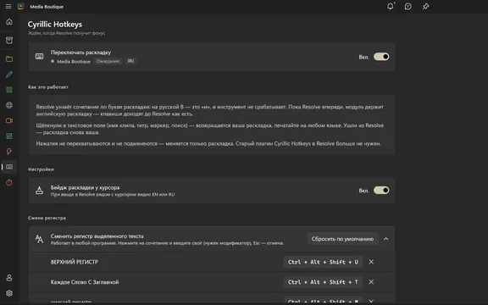
Task: Click the Ожидание status badge
Action: click(108, 61)
